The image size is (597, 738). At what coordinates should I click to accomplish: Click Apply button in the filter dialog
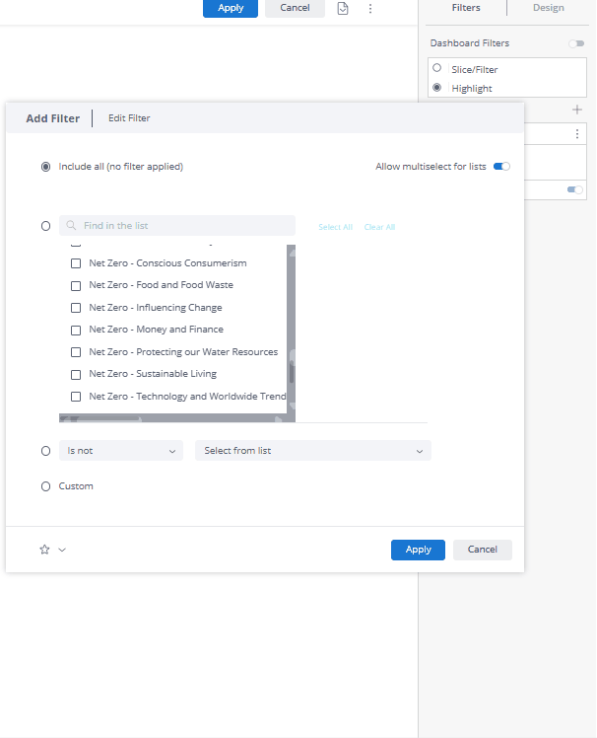418,550
